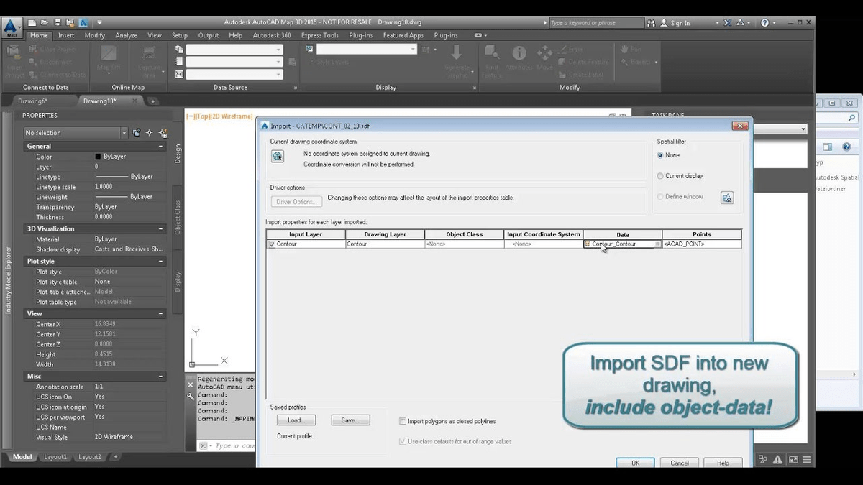Click the Data cell browse button for Contour_Contour
Image resolution: width=863 pixels, height=485 pixels.
(x=657, y=244)
